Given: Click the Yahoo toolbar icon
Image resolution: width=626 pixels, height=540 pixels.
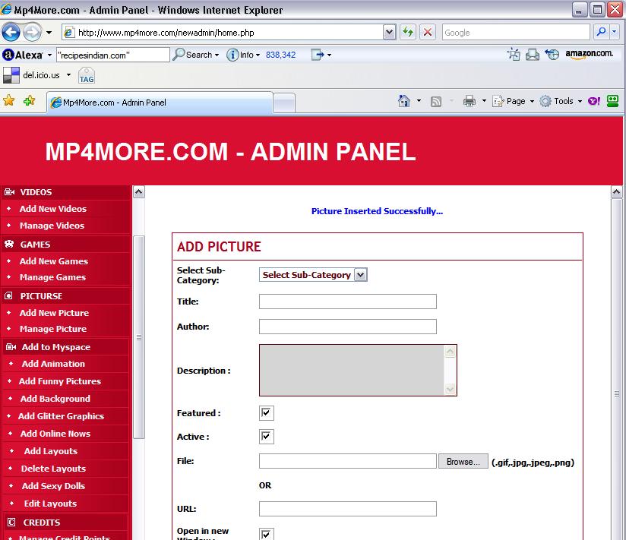Looking at the screenshot, I should click(x=594, y=101).
